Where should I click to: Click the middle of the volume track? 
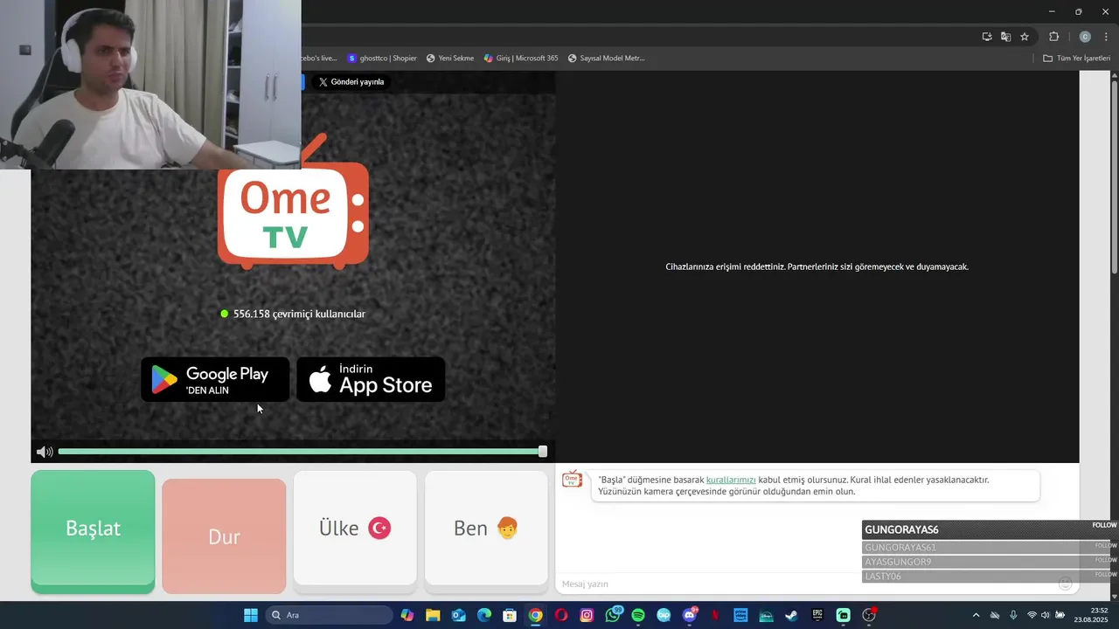pos(300,452)
